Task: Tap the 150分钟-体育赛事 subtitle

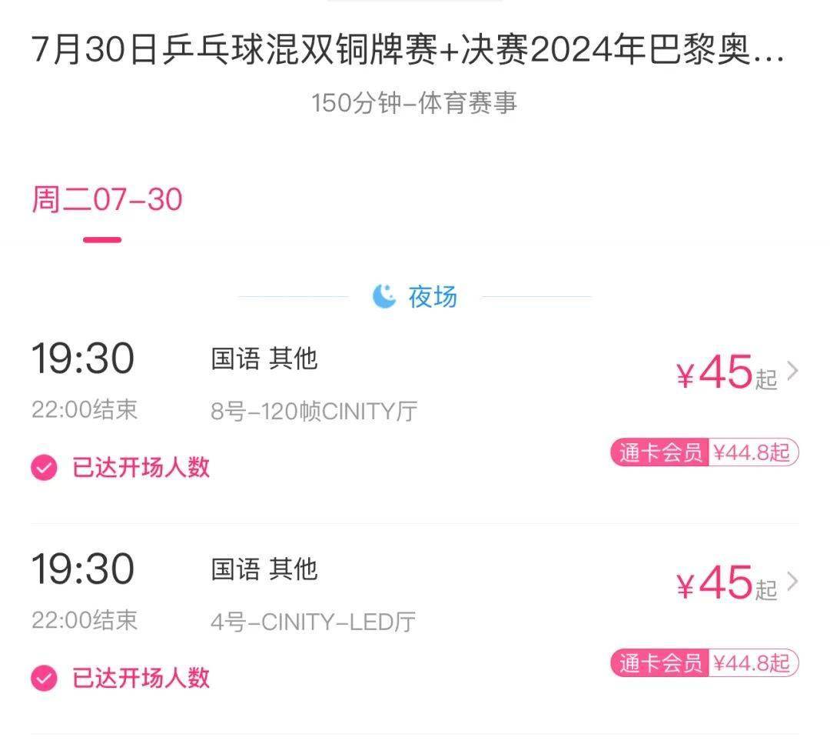Action: tap(414, 103)
